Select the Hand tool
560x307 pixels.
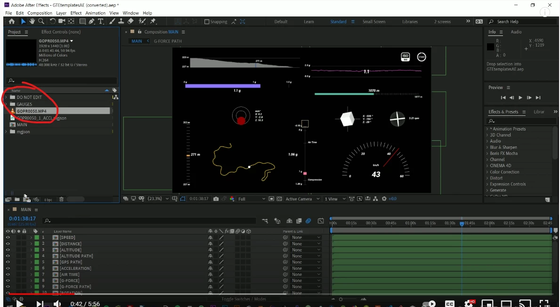pos(32,21)
